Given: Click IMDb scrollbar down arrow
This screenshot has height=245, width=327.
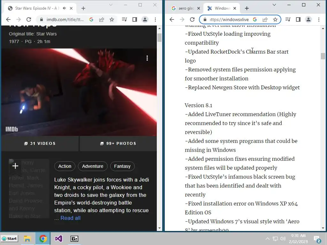Looking at the screenshot, I should point(160,228).
